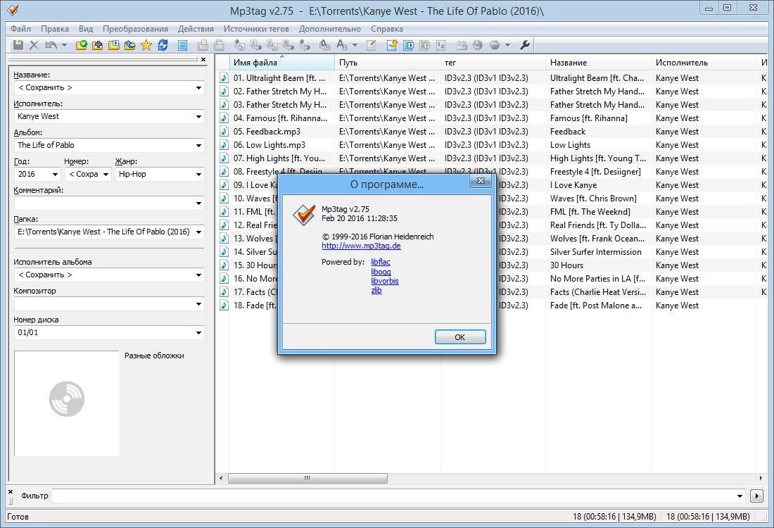This screenshot has height=528, width=774.
Task: Sort by the Имя файла column header
Action: coord(282,63)
